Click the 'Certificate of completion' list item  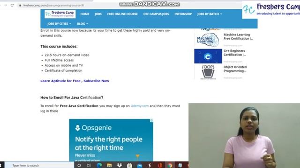(64, 70)
